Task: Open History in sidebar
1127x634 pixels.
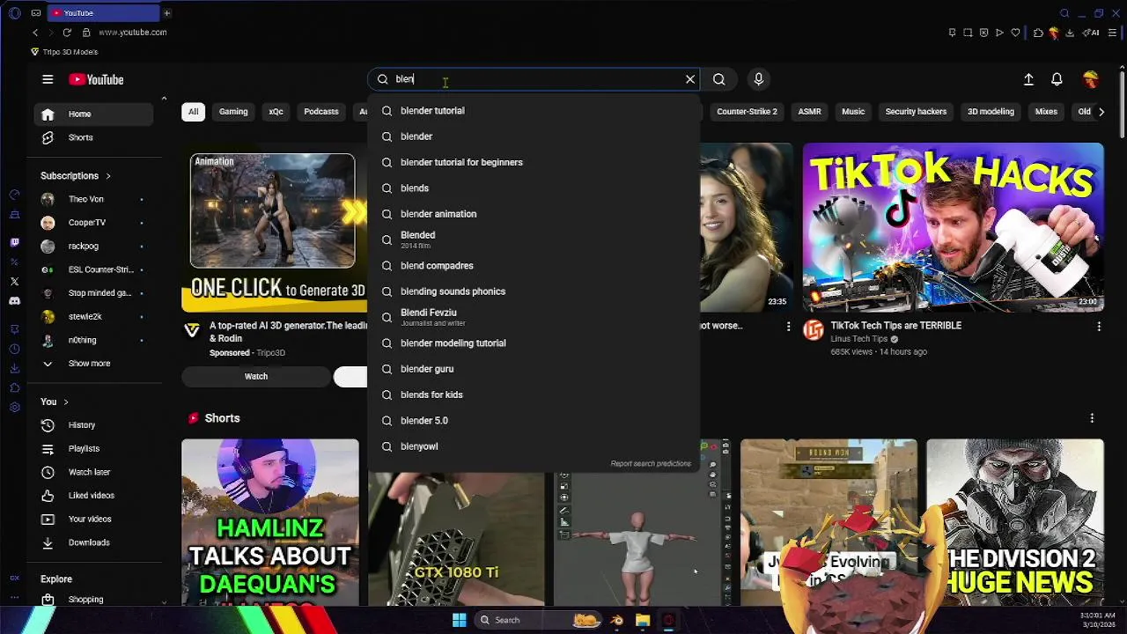Action: click(x=93, y=425)
